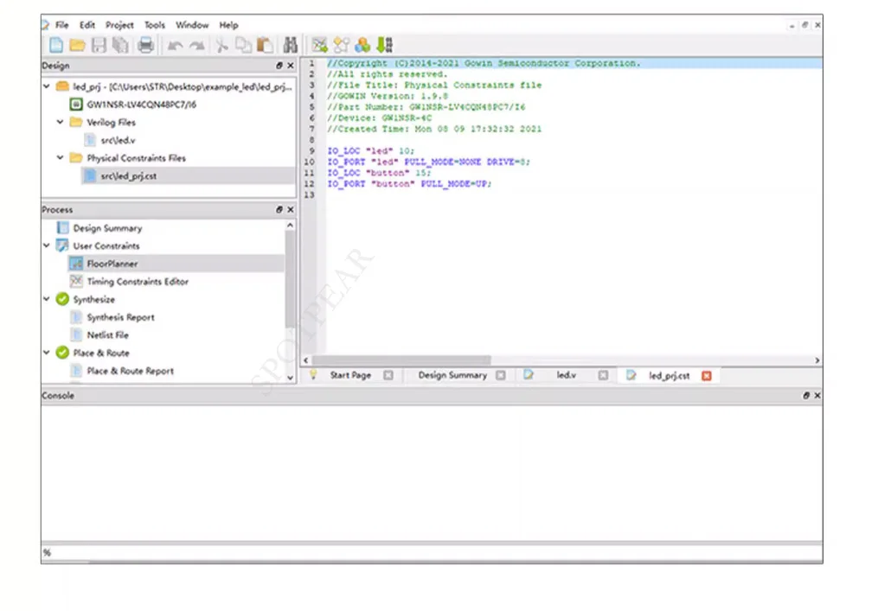Click the New file toolbar icon
Image resolution: width=878 pixels, height=611 pixels.
(56, 45)
